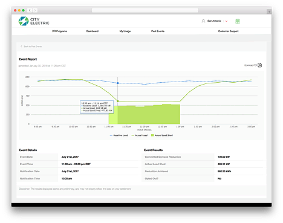Open the My Usage tab
This screenshot has width=283, height=223.
125,31
